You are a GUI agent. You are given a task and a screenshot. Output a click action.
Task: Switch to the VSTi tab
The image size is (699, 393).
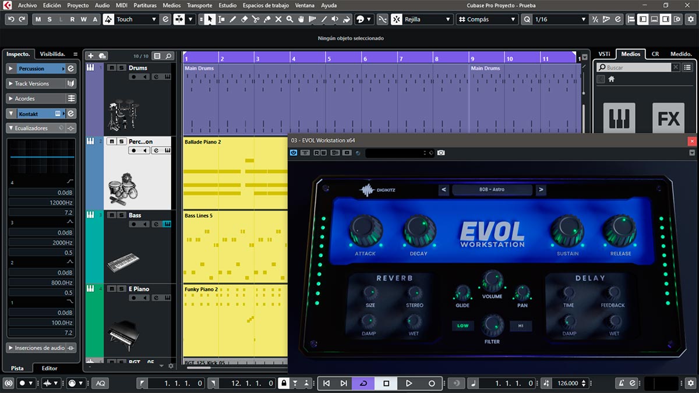pos(604,54)
